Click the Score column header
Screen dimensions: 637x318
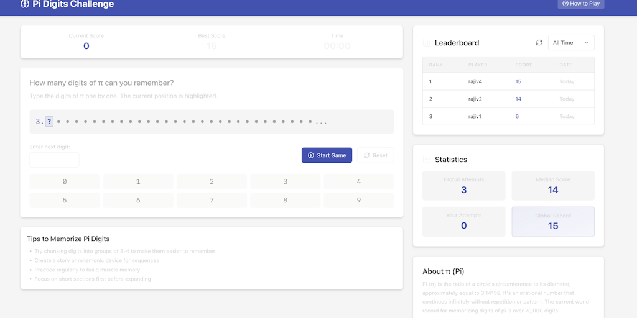523,65
